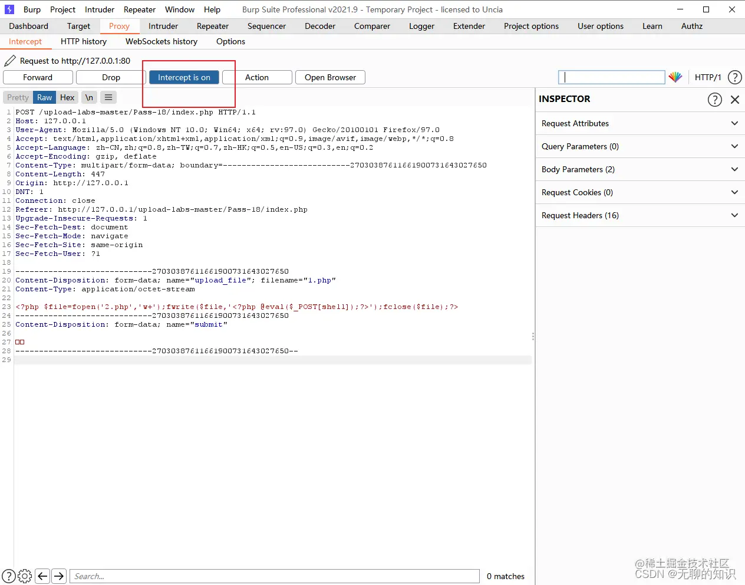Click the bottom-left help question mark icon

click(9, 576)
